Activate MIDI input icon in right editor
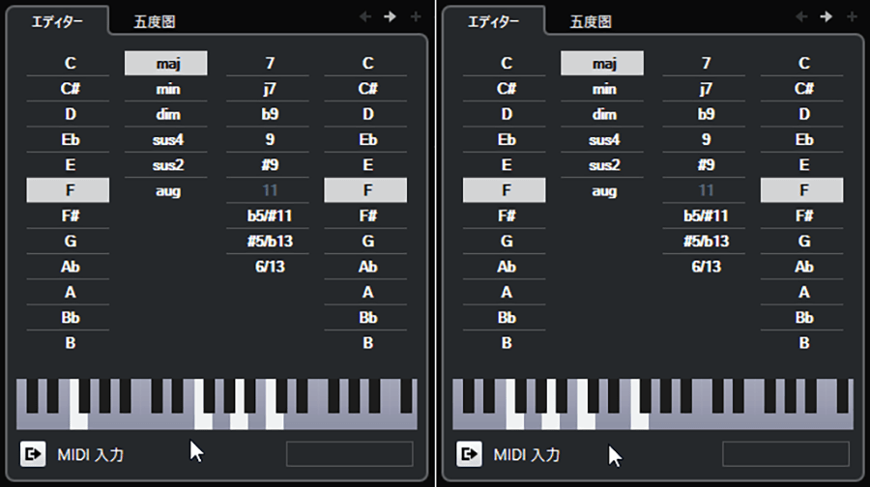 (469, 454)
